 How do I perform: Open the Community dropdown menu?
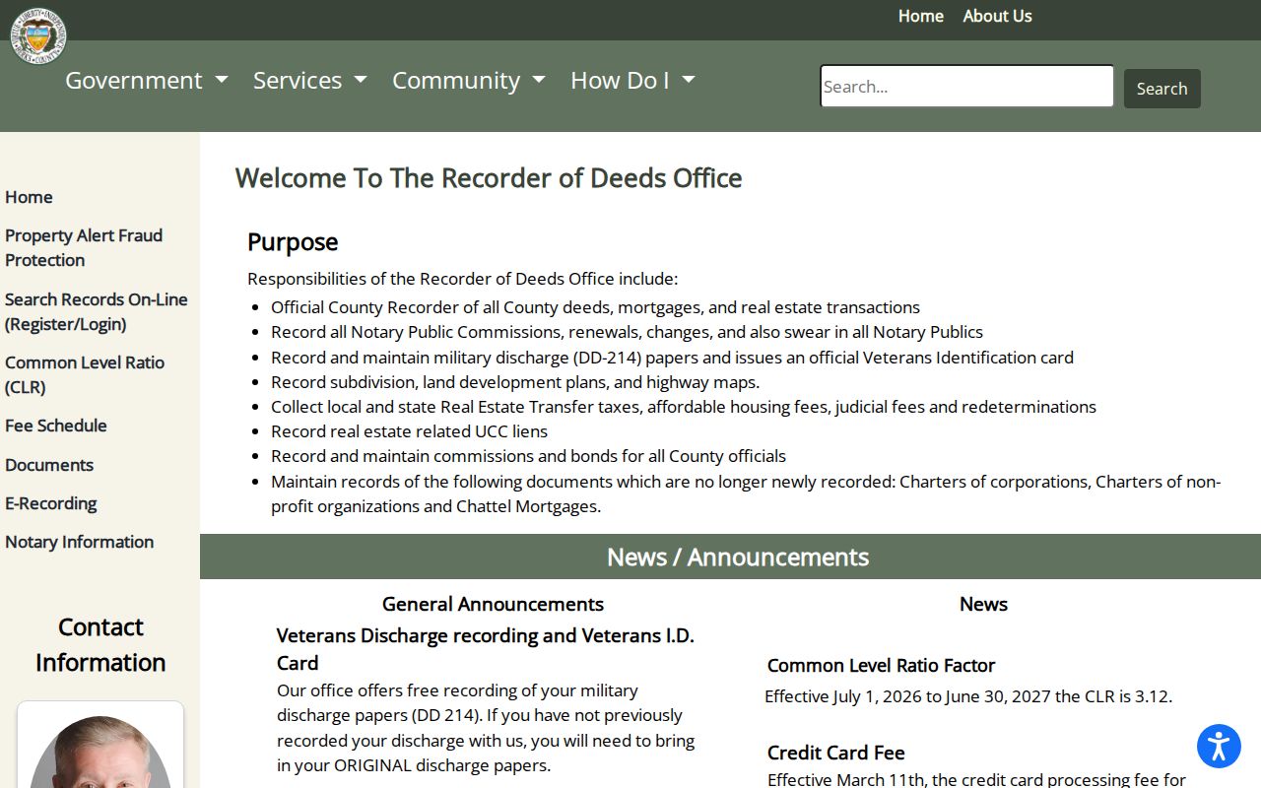(469, 80)
